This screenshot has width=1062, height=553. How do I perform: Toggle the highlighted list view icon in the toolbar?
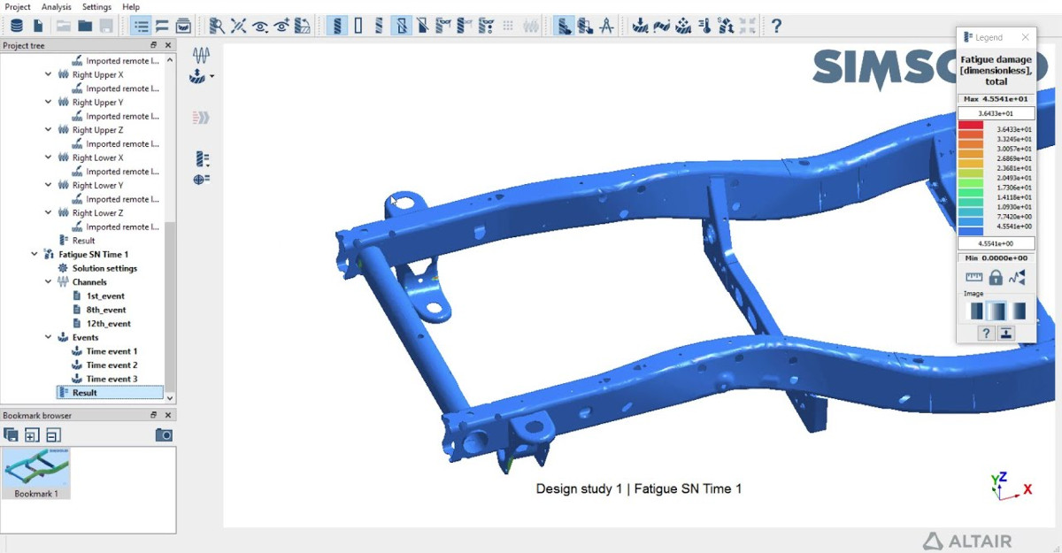(x=139, y=26)
